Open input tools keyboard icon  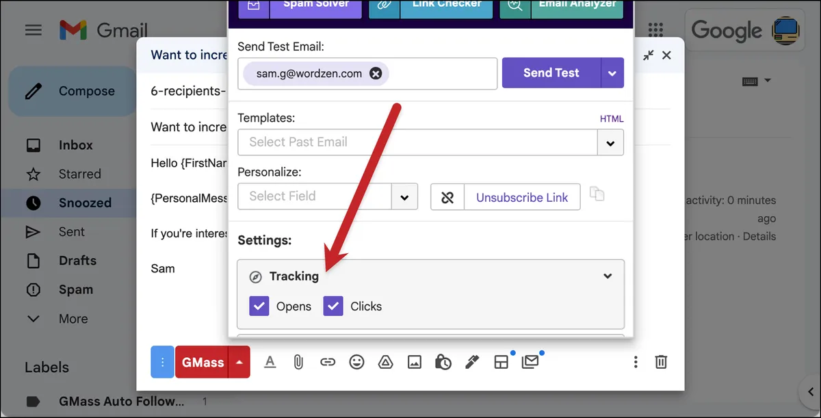tap(750, 81)
